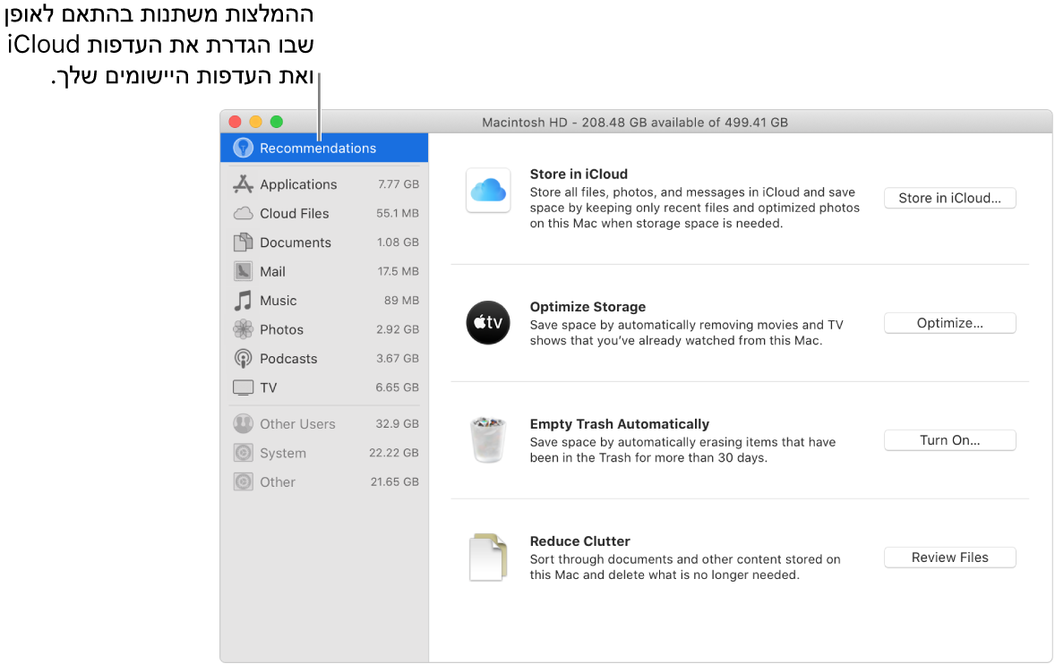Click the Apple TV icon beside Optimize Storage
1055x664 pixels.
(488, 322)
